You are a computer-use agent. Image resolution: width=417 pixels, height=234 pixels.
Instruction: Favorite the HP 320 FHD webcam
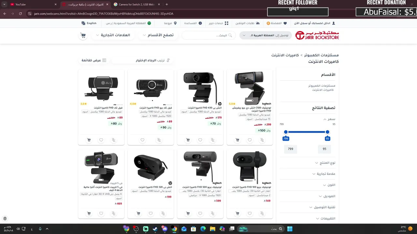[x=151, y=214]
